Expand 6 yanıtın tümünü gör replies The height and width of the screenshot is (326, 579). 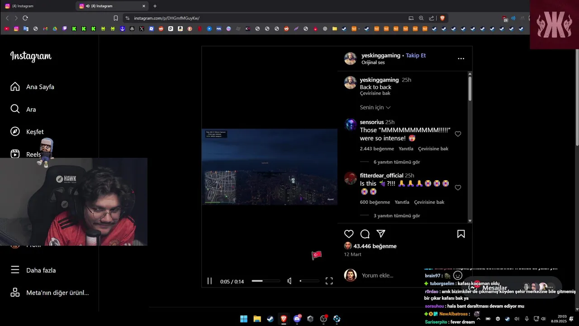[x=397, y=162]
